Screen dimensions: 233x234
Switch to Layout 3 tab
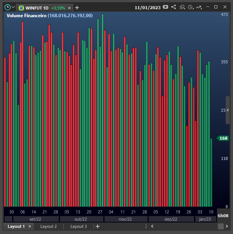[79, 226]
